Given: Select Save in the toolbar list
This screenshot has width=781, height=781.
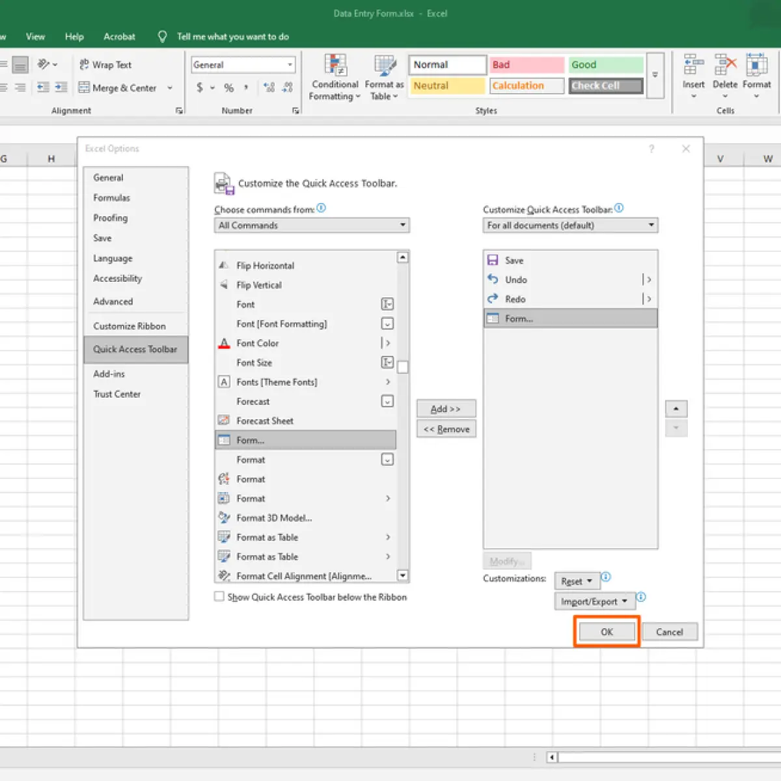Looking at the screenshot, I should pos(570,260).
